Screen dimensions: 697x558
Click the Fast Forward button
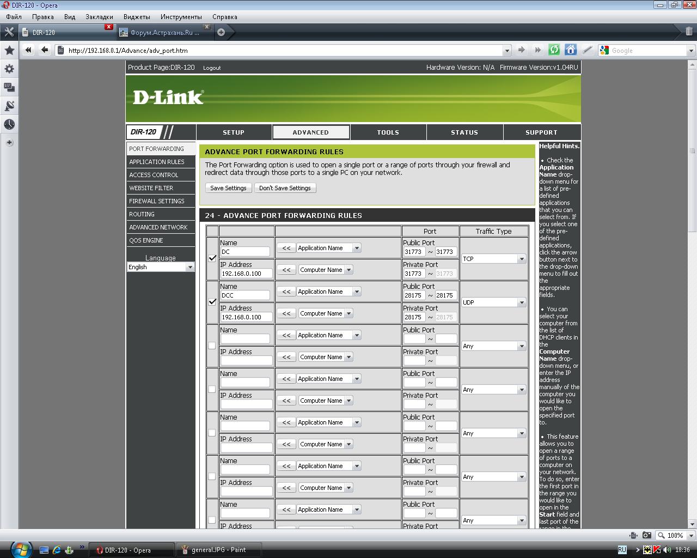(537, 50)
